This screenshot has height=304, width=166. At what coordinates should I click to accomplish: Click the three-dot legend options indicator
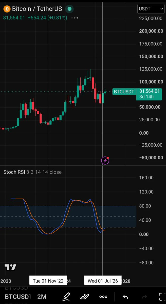click(75, 18)
